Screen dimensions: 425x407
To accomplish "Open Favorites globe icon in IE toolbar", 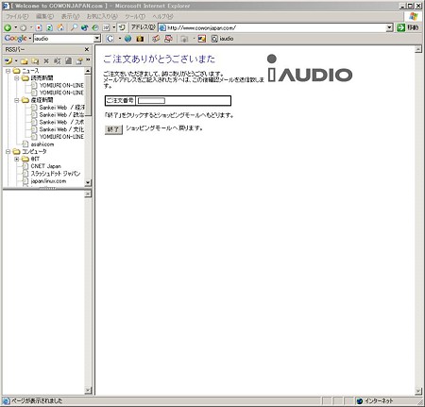I will pos(84,27).
